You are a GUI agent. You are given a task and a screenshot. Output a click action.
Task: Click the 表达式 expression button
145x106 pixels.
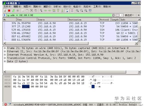(129, 15)
